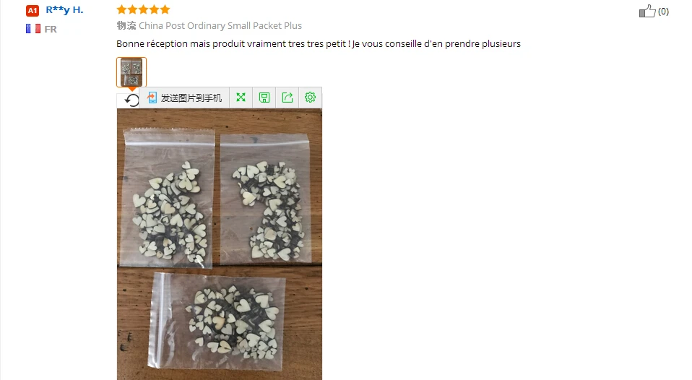The width and height of the screenshot is (692, 380).
Task: Click the A1 buyer level badge
Action: [33, 11]
